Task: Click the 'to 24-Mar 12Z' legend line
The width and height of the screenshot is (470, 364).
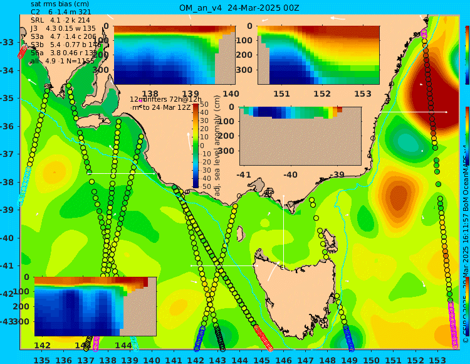Action: 162,107
